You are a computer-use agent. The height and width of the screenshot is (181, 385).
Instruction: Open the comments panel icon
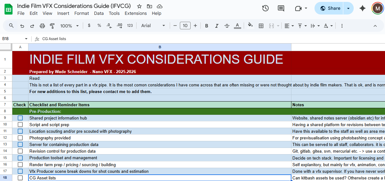[281, 9]
